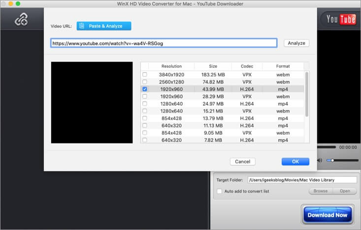Enable Auto add to convert list
Viewport: 361px width, 230px height.
(x=220, y=191)
